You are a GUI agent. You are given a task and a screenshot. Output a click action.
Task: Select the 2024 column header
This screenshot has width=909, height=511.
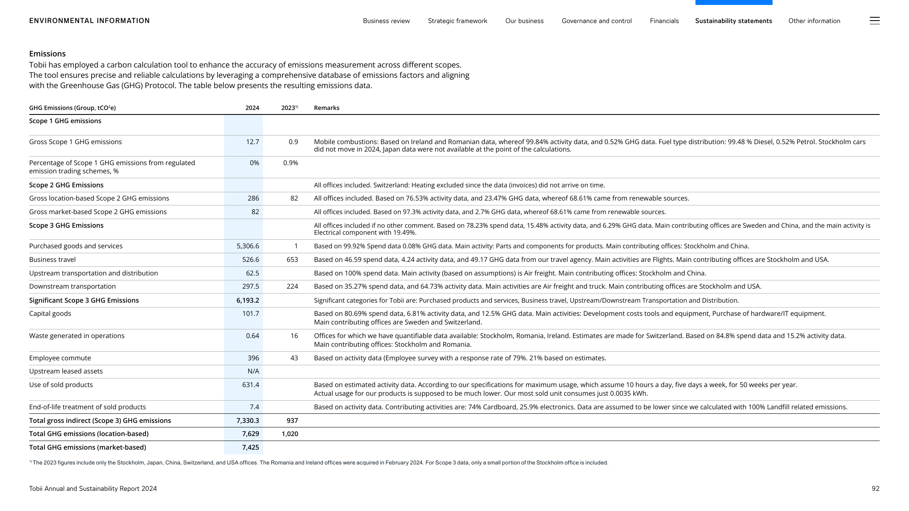tap(252, 108)
